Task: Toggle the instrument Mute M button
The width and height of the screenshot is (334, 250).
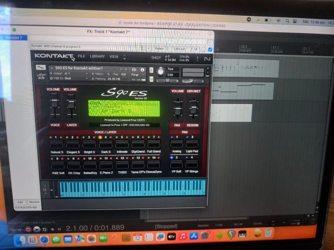Action: point(151,79)
